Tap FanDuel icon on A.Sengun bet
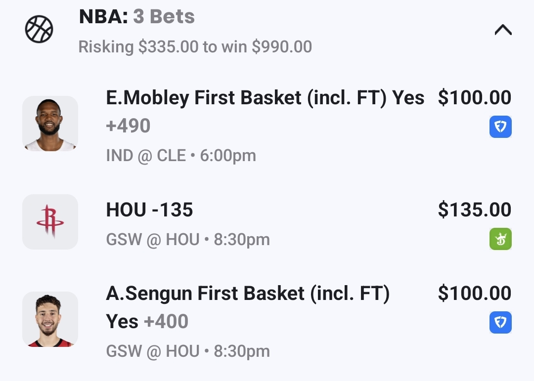 [500, 323]
